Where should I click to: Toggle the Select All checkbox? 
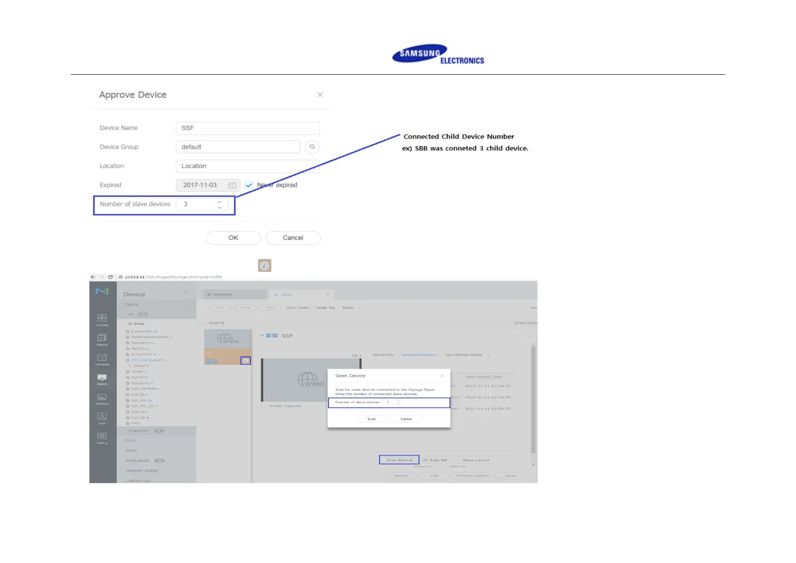point(205,323)
